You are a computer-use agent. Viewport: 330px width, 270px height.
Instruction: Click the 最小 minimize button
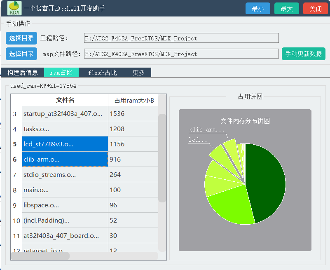pyautogui.click(x=257, y=8)
